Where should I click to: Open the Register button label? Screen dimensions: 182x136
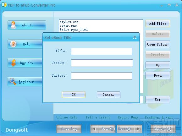click(x=26, y=82)
